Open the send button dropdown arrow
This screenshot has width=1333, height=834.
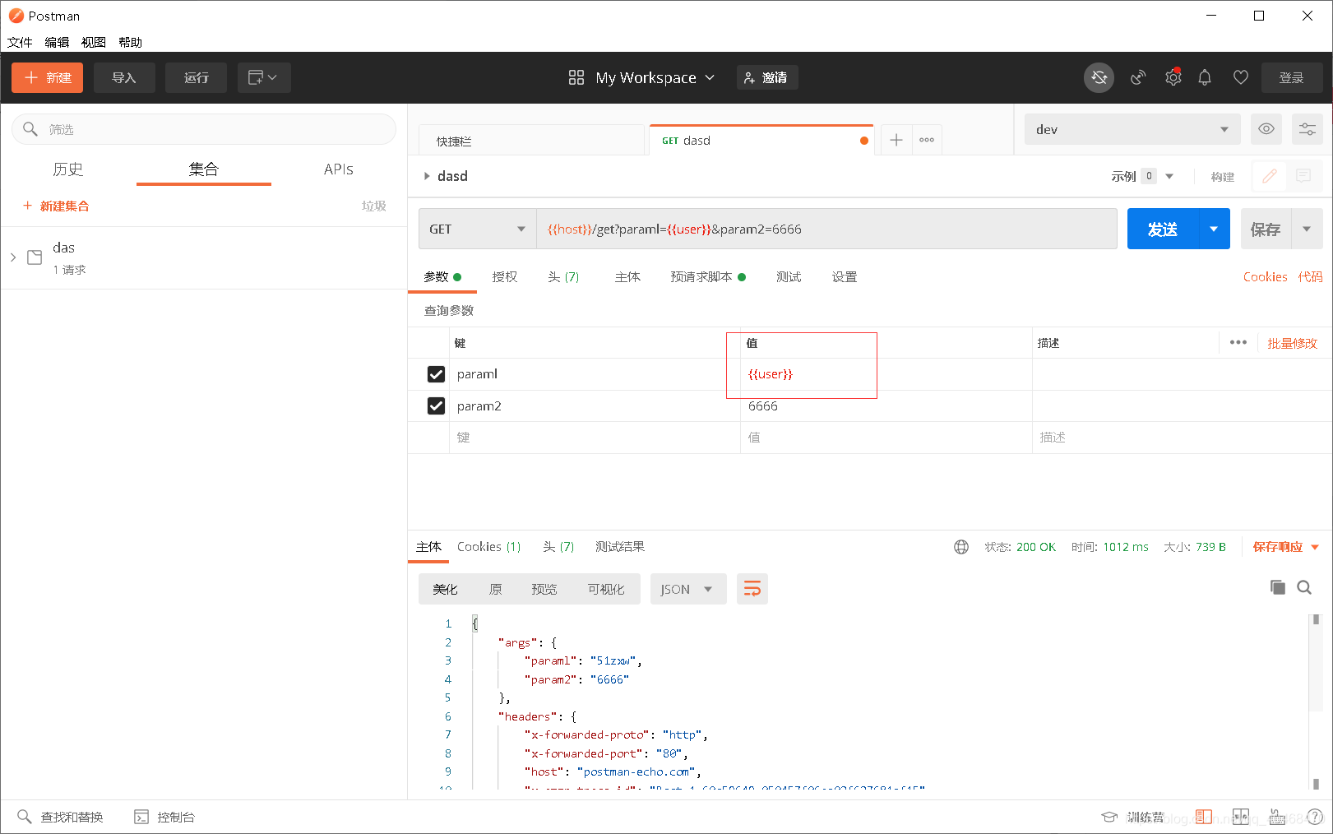pos(1214,229)
